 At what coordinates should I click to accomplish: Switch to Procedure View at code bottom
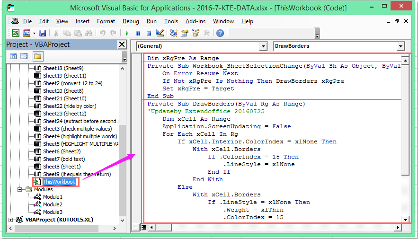pyautogui.click(x=136, y=227)
